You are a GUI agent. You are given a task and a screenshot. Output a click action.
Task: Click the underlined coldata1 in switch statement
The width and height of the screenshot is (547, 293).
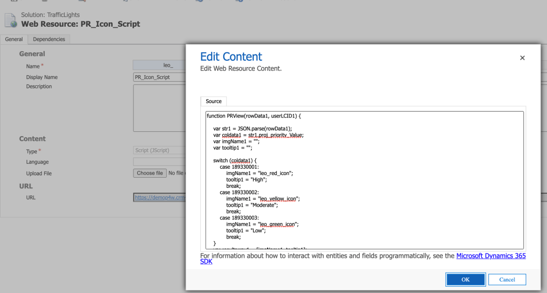click(x=238, y=161)
